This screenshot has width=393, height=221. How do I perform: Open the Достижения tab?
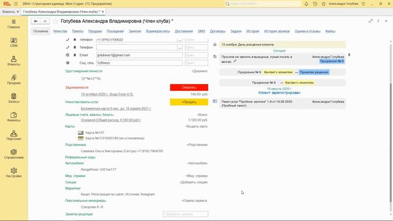tap(184, 31)
